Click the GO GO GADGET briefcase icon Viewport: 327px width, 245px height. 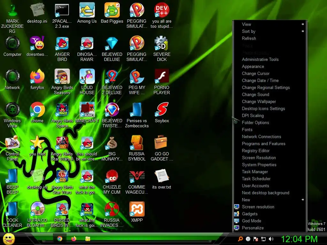[162, 148]
